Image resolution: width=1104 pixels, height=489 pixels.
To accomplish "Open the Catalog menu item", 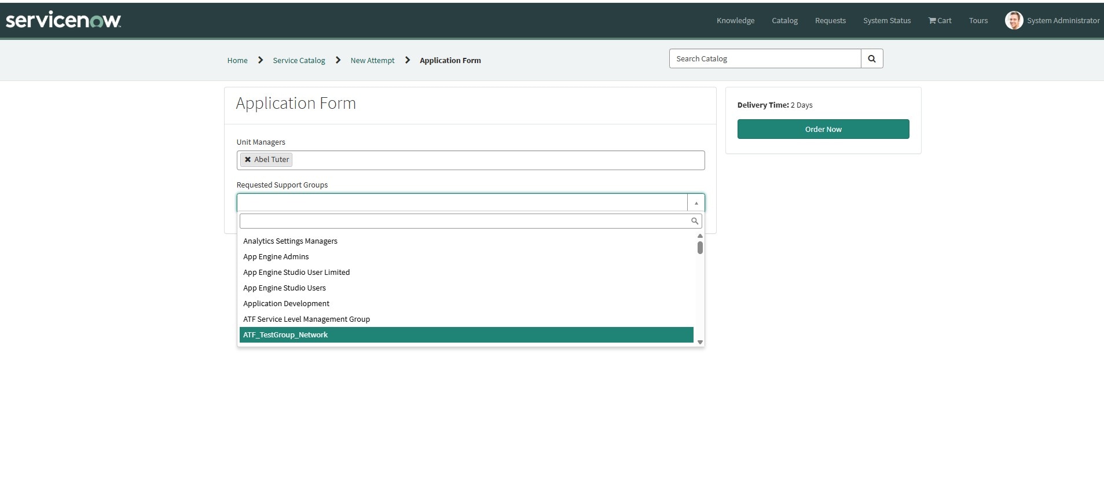I will [784, 20].
